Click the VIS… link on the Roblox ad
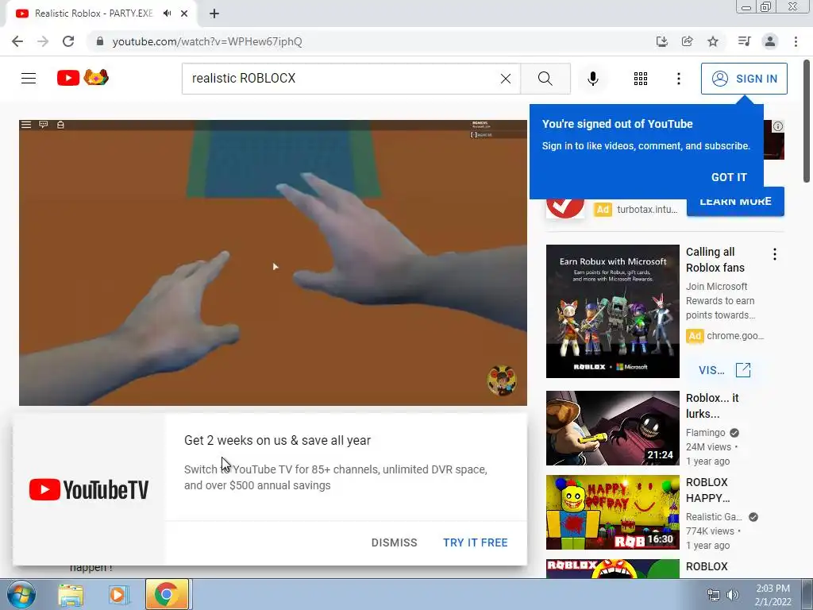813x610 pixels. click(x=711, y=370)
